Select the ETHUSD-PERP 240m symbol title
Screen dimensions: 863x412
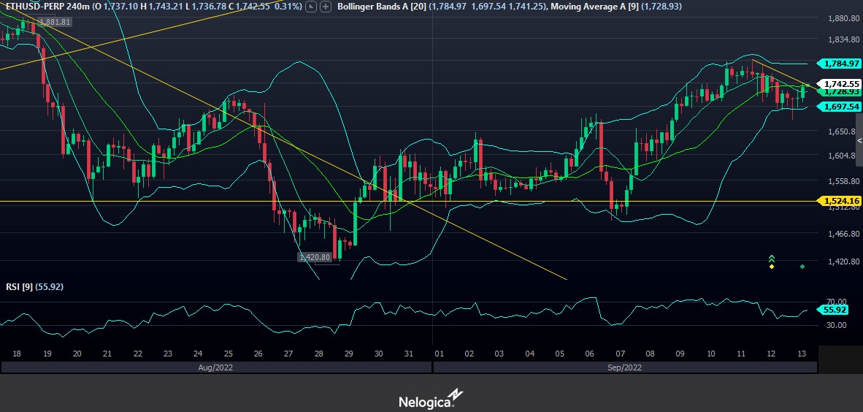pos(47,6)
